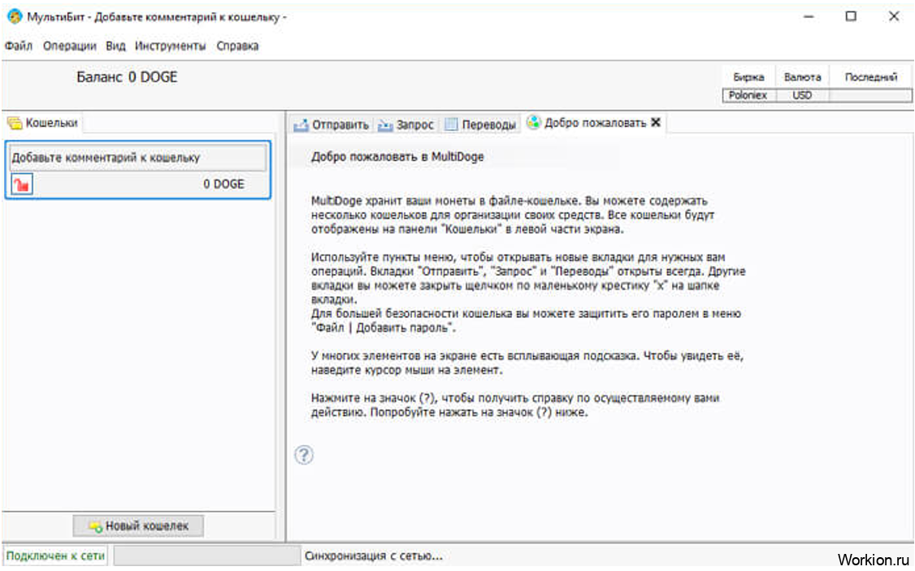Viewport: 915px width, 571px height.
Task: Click the sync progress bar in status bar
Action: point(206,556)
